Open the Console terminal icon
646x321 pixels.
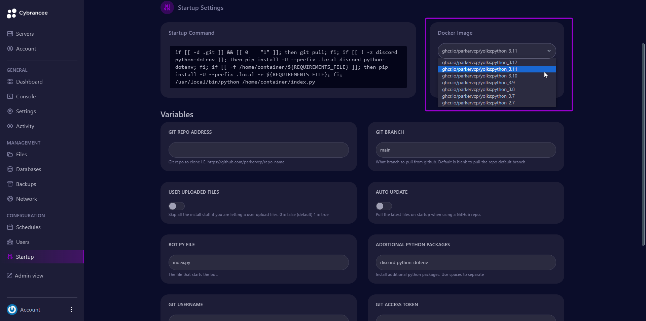pos(10,97)
